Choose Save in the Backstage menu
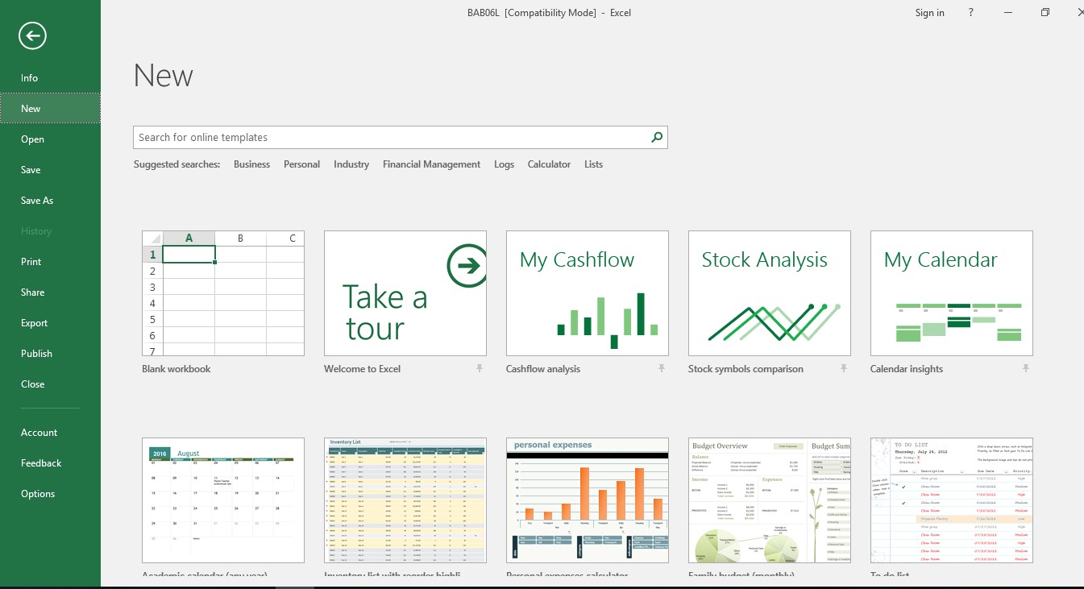This screenshot has width=1084, height=589. [50, 170]
